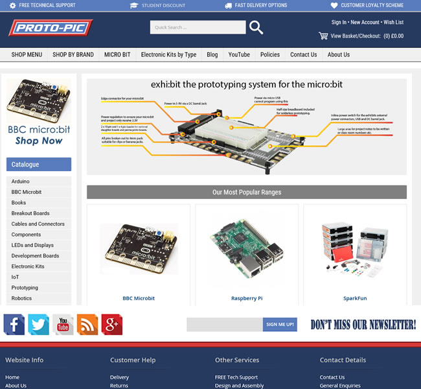Click the Design and Assembly footer link

(239, 386)
